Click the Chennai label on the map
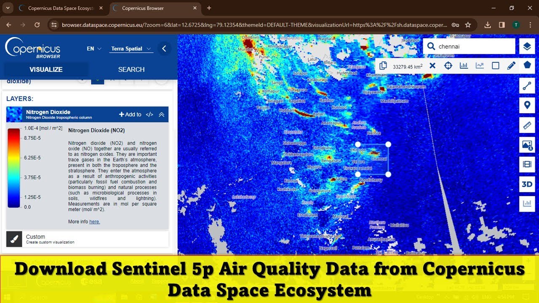The width and height of the screenshot is (539, 303). pyautogui.click(x=379, y=159)
